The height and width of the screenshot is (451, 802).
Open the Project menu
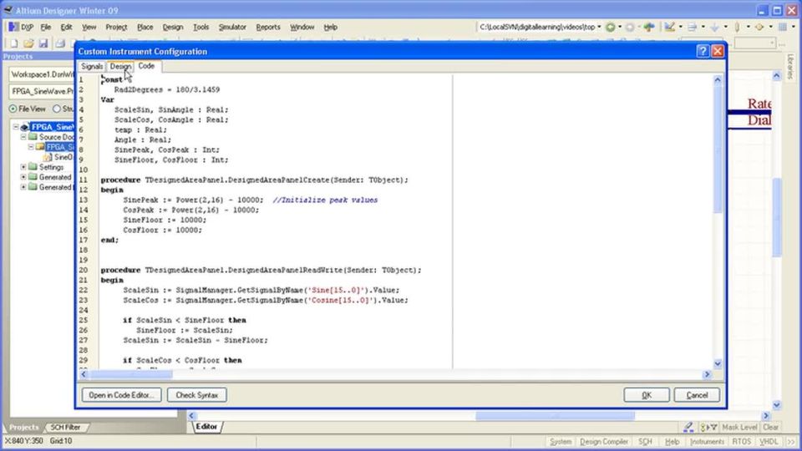116,27
